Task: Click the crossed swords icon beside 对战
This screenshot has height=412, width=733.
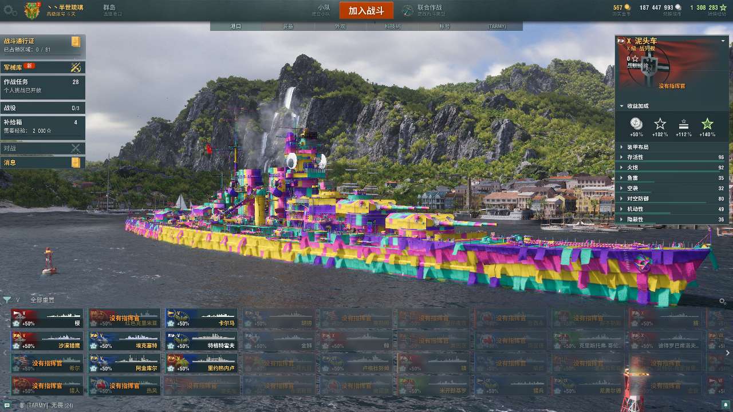Action: tap(76, 148)
